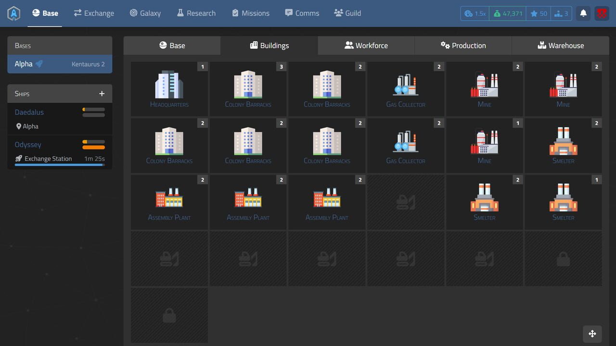Click the Odyssey travel progress bar

coord(60,165)
